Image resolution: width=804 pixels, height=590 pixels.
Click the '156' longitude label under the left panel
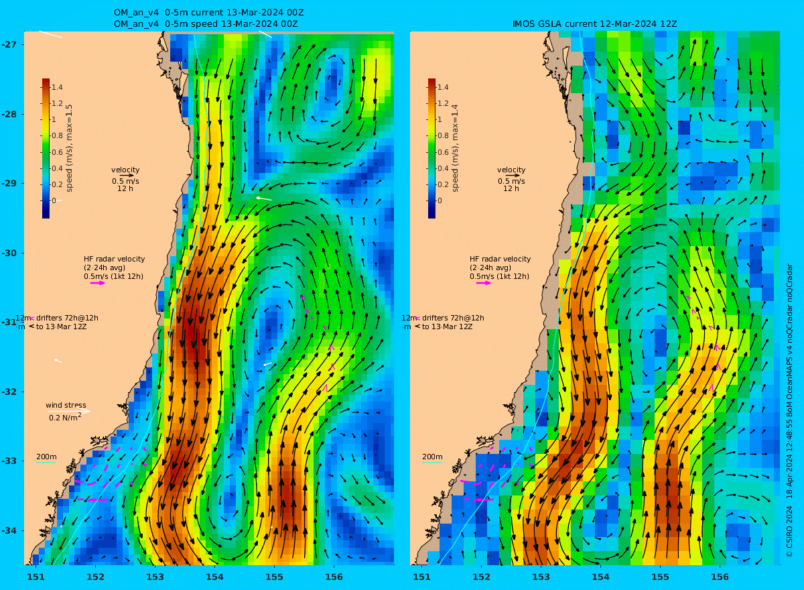pos(334,577)
